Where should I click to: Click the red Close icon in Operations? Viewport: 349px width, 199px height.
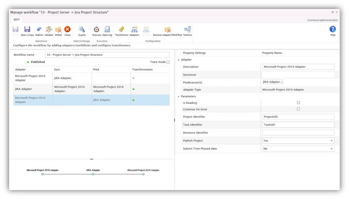point(68,29)
